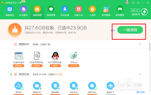Click the 22.3GB selected size text
This screenshot has width=151, height=95.
tap(58, 74)
